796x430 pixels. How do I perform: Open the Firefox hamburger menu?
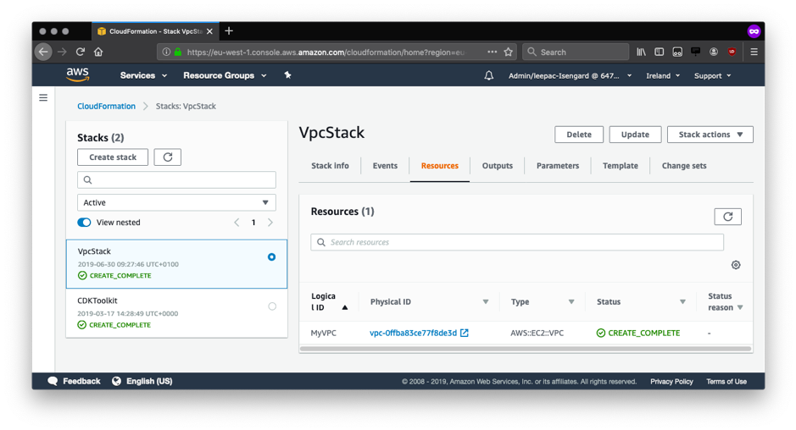[x=754, y=52]
